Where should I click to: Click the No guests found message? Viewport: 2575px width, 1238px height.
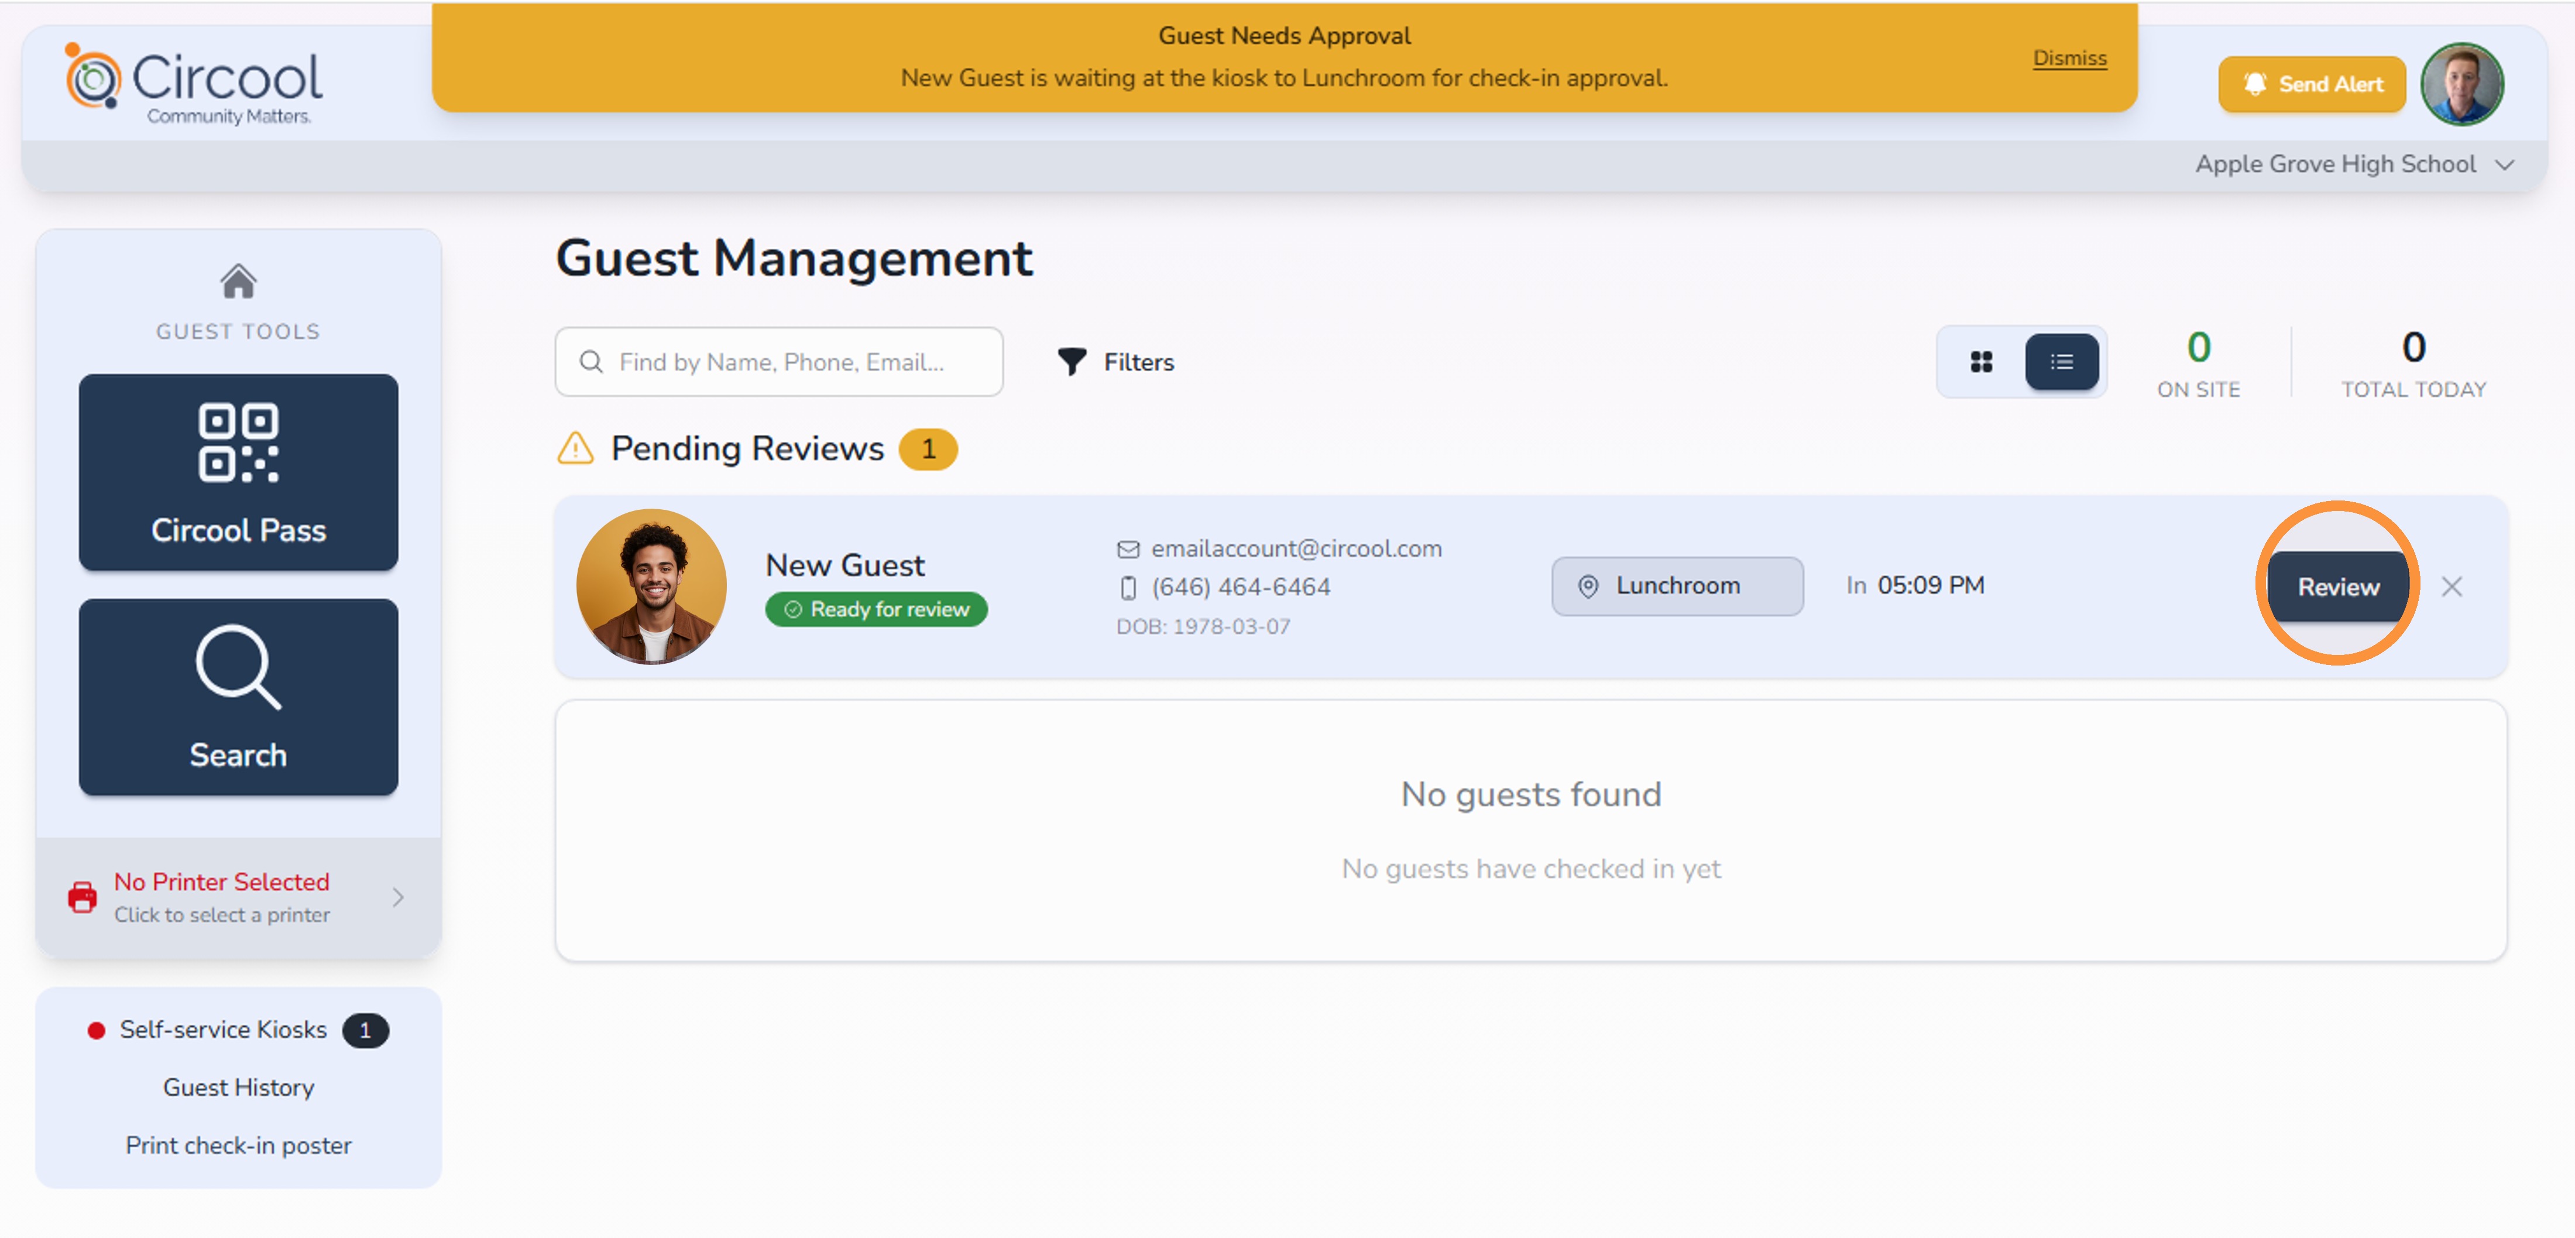click(x=1530, y=794)
